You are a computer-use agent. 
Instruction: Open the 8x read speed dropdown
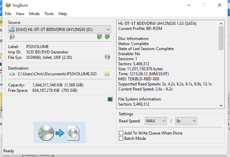[x=186, y=121]
